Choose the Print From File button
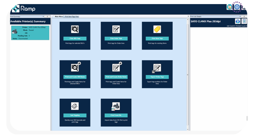The image size is (254, 140). [116, 115]
